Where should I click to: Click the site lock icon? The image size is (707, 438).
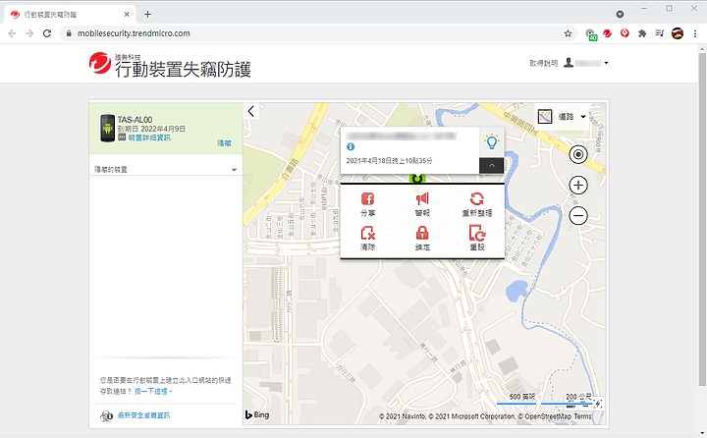point(69,33)
